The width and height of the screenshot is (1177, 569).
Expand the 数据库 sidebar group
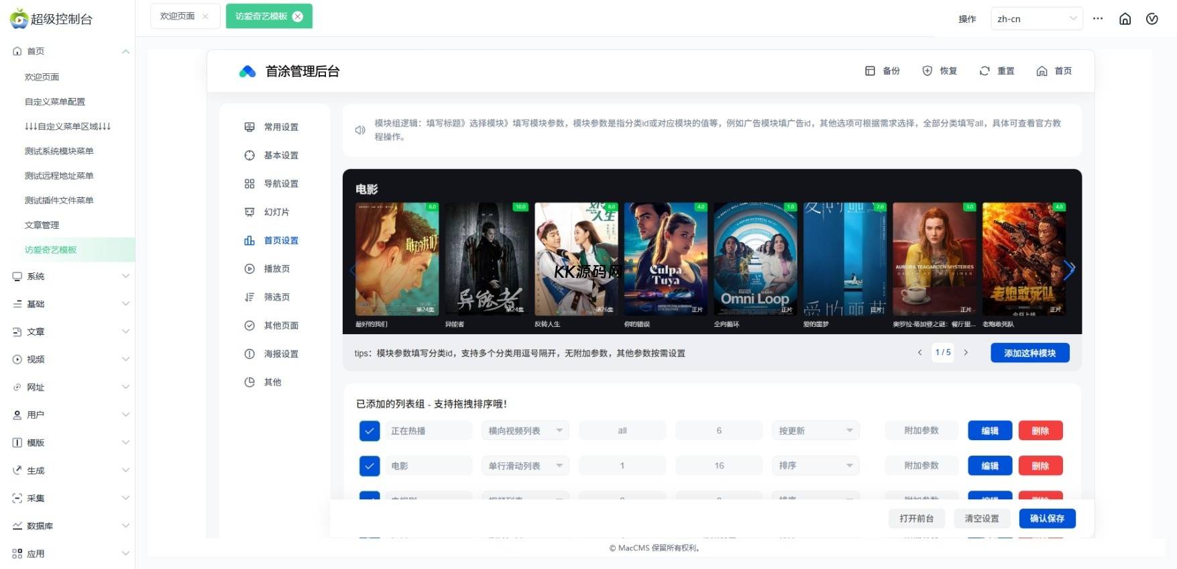coord(125,526)
